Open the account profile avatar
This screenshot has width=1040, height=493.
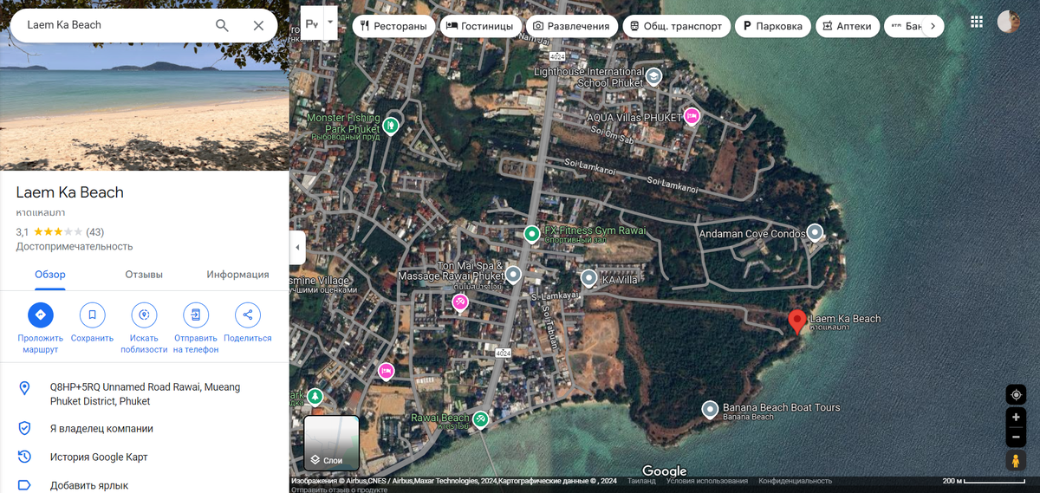click(x=1009, y=23)
